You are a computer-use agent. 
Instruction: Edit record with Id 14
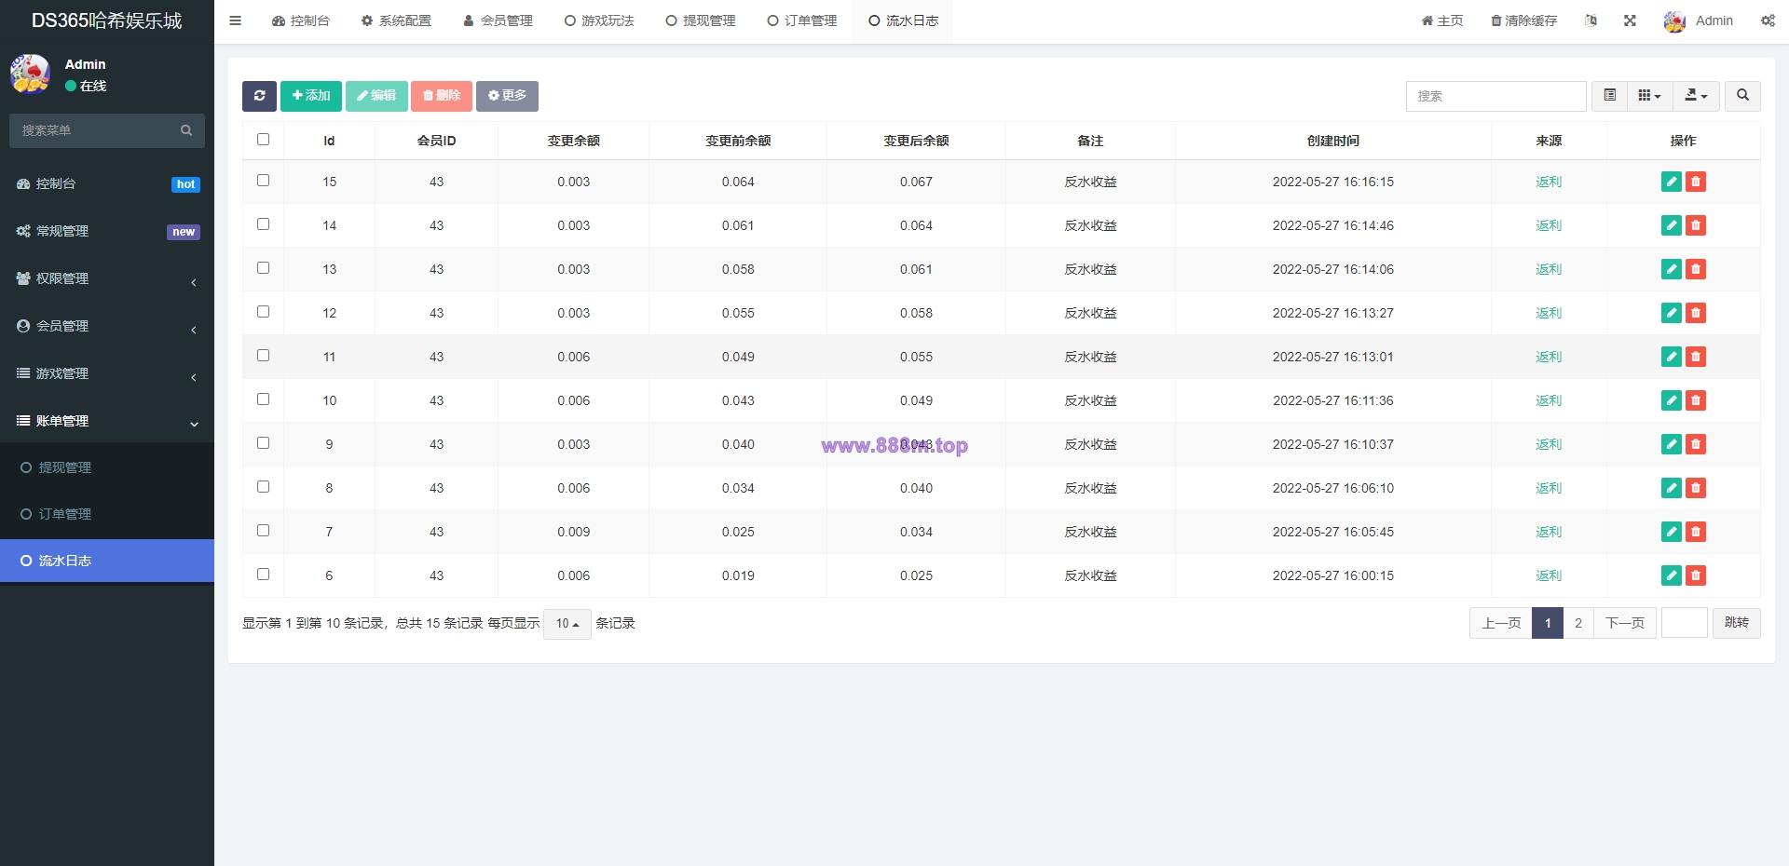tap(1672, 225)
